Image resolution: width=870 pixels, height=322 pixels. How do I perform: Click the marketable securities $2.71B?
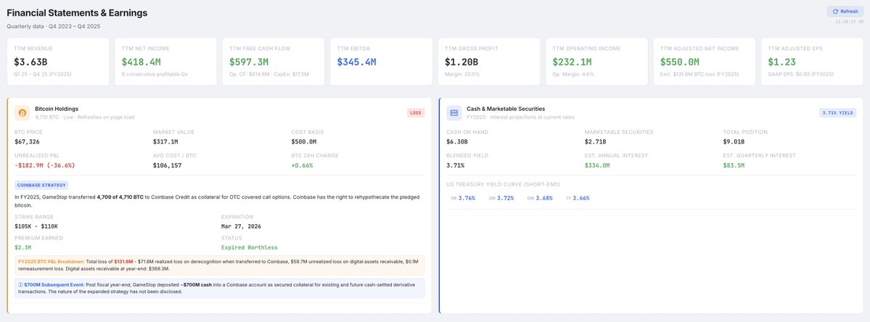click(x=595, y=142)
